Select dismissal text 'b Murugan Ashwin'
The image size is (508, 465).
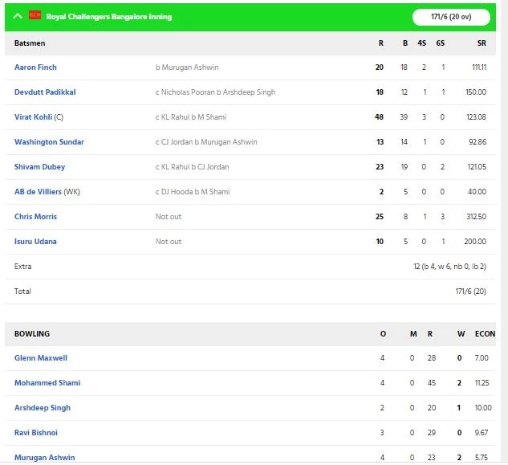tap(187, 67)
